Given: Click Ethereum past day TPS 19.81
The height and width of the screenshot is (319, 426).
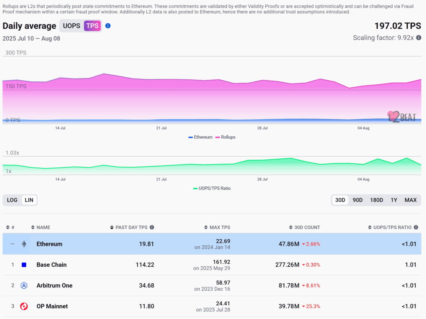Looking at the screenshot, I should 146,244.
